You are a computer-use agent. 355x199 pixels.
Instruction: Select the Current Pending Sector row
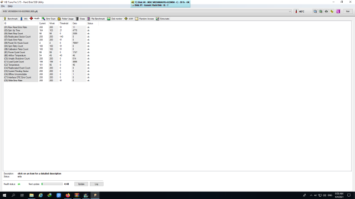pos(51,71)
